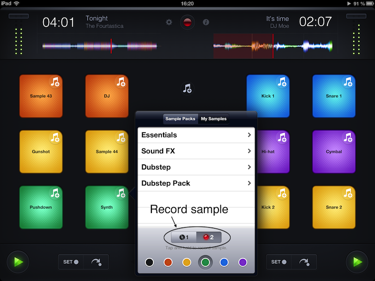Image resolution: width=375 pixels, height=281 pixels.
Task: Open the info icon
Action: [x=205, y=22]
